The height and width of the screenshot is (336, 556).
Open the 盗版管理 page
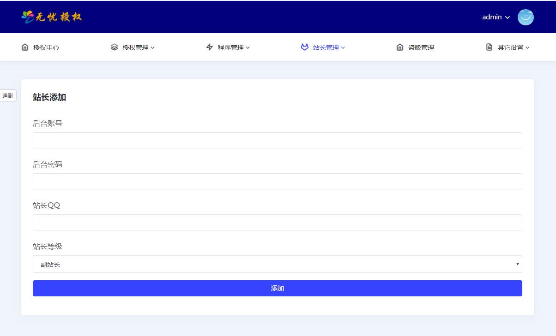(x=421, y=47)
